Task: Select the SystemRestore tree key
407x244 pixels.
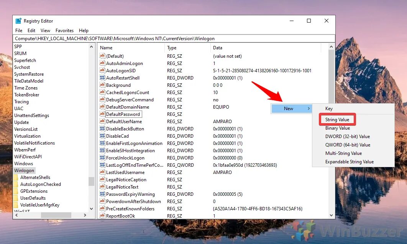Action: (x=29, y=74)
